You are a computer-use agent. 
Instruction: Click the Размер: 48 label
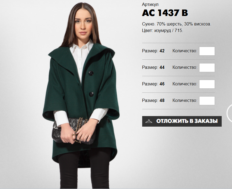tap(153, 101)
